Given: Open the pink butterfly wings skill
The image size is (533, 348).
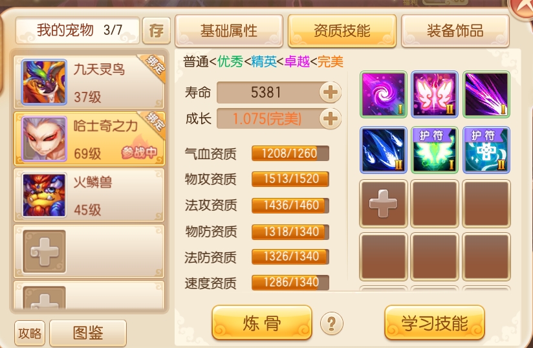Looking at the screenshot, I should coord(435,94).
